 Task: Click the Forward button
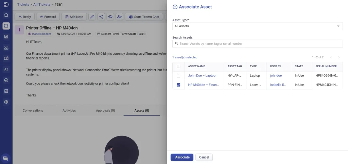pyautogui.click(x=48, y=17)
